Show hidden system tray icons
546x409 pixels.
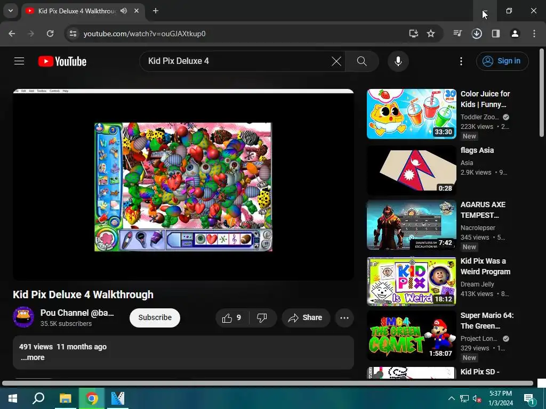pyautogui.click(x=451, y=398)
